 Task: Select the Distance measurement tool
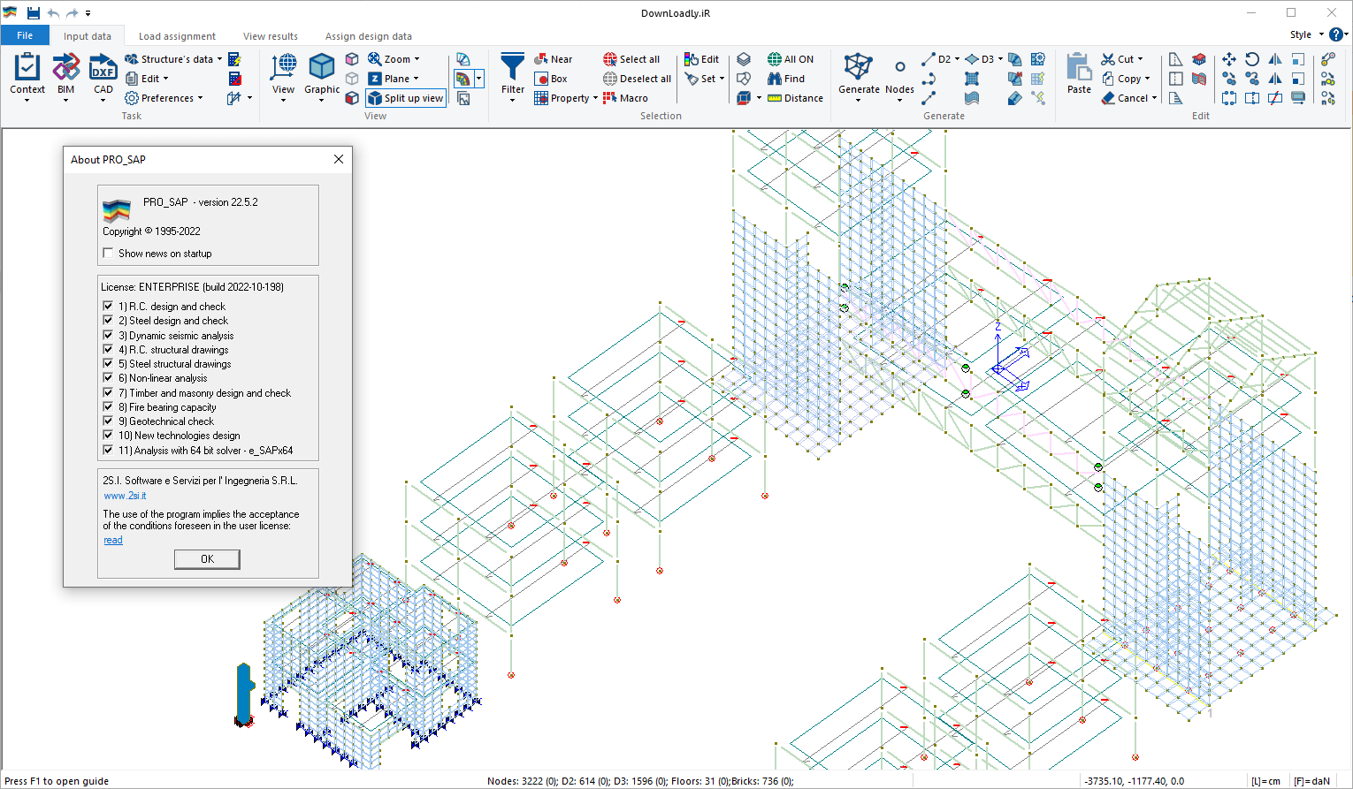(x=794, y=97)
